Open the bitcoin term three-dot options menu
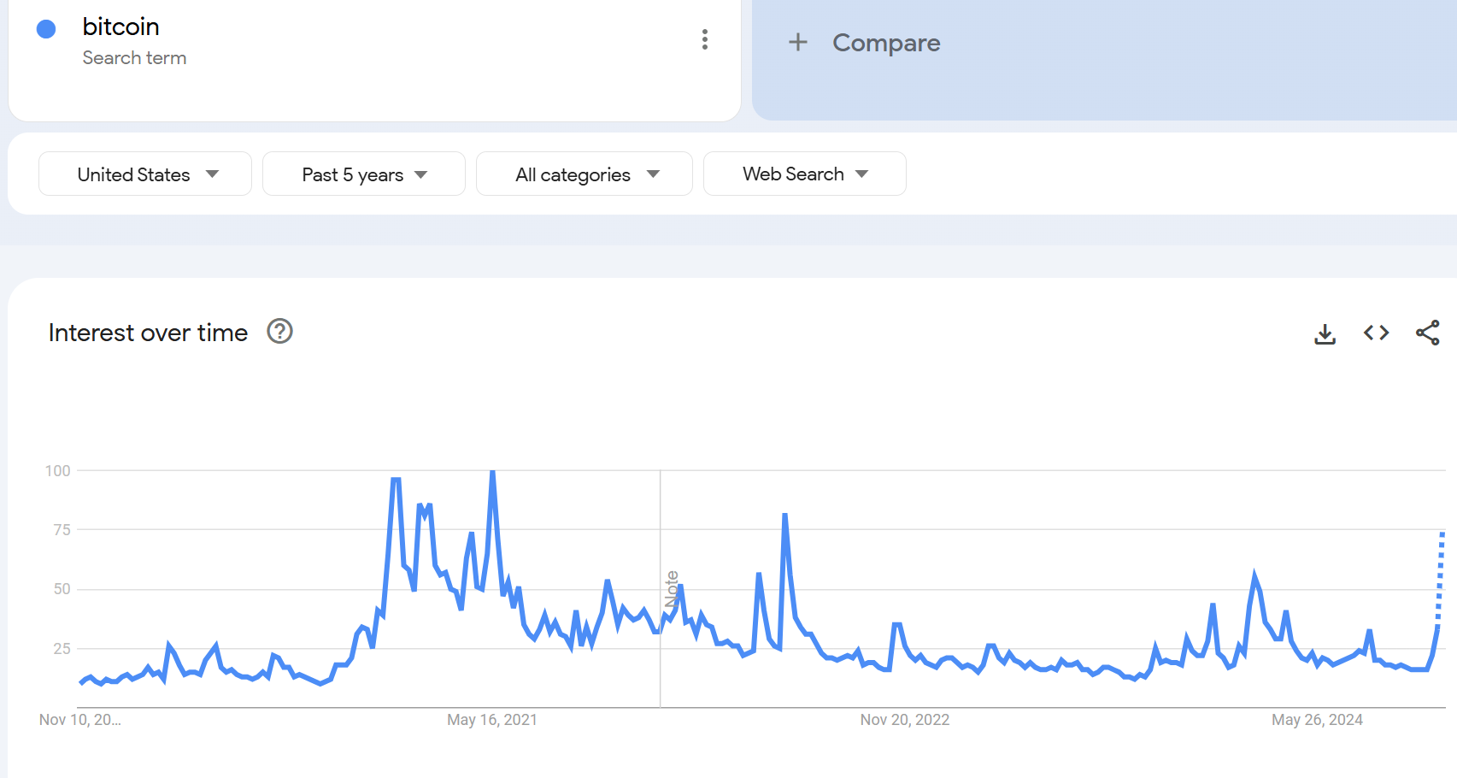1457x778 pixels. pyautogui.click(x=705, y=39)
